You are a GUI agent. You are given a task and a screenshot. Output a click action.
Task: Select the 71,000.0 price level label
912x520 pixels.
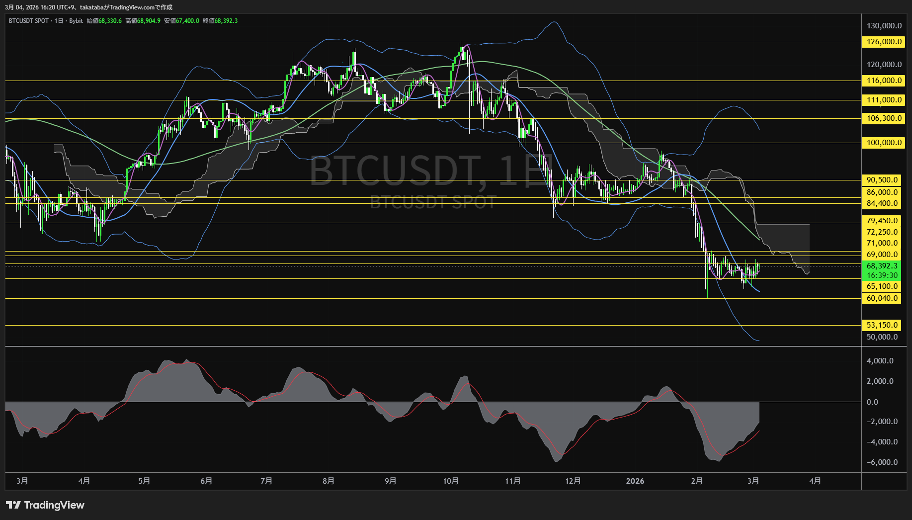pyautogui.click(x=882, y=243)
